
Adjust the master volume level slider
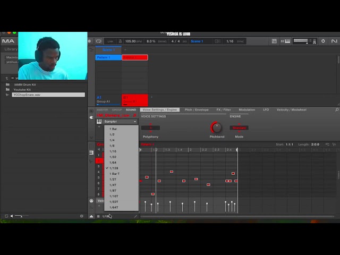pos(301,41)
